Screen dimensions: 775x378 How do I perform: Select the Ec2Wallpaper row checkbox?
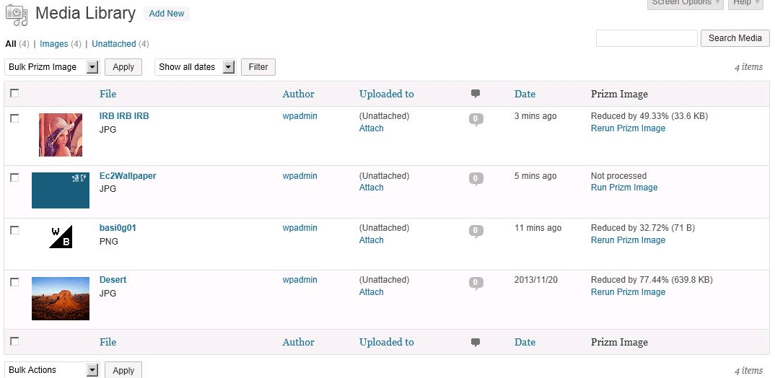coord(14,177)
